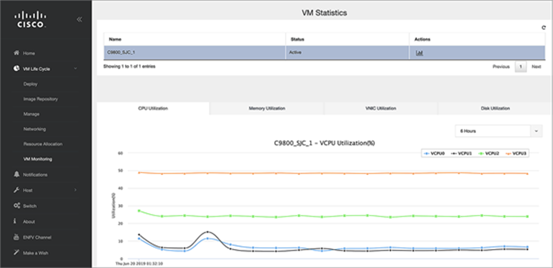Open the Resource Allocation page
Screen dimensions: 553x268
point(43,144)
